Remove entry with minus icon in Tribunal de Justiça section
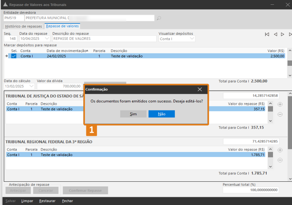The image size is (292, 205). 280,114
